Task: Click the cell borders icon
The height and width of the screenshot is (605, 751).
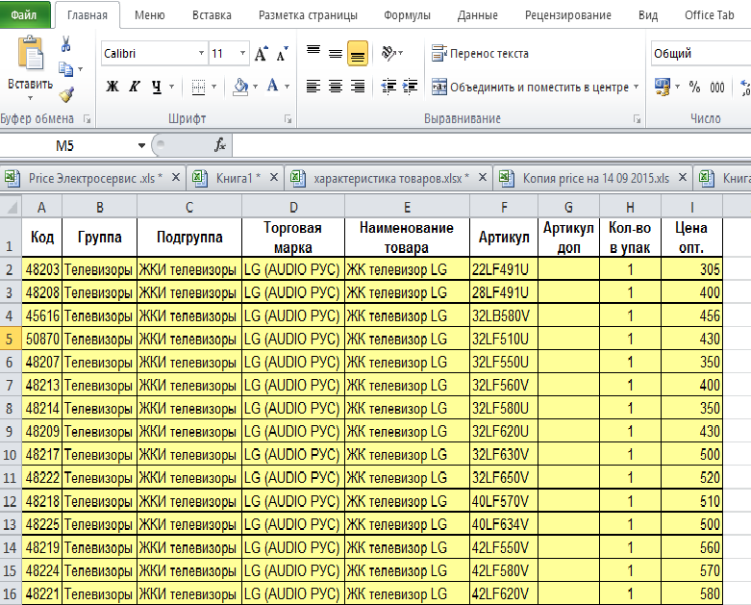Action: pos(198,87)
